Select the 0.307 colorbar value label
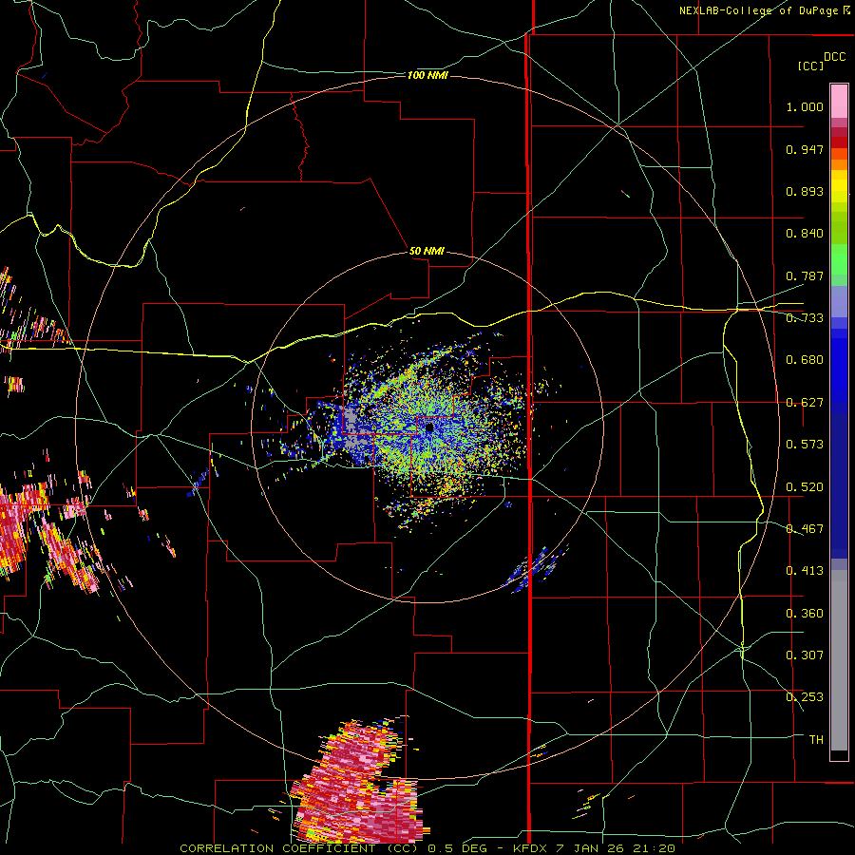Screen dimensions: 855x855 click(805, 655)
